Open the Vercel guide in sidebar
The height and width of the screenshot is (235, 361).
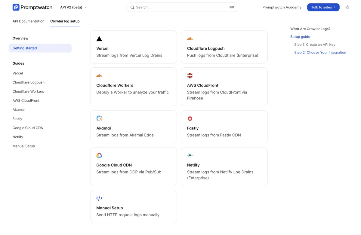[x=18, y=73]
